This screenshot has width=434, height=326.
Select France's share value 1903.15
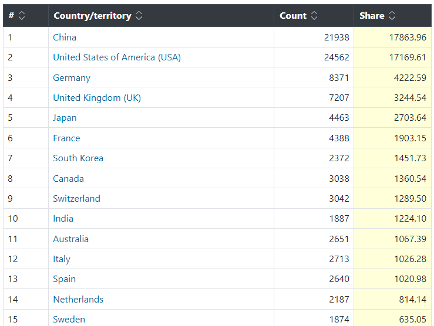(410, 138)
